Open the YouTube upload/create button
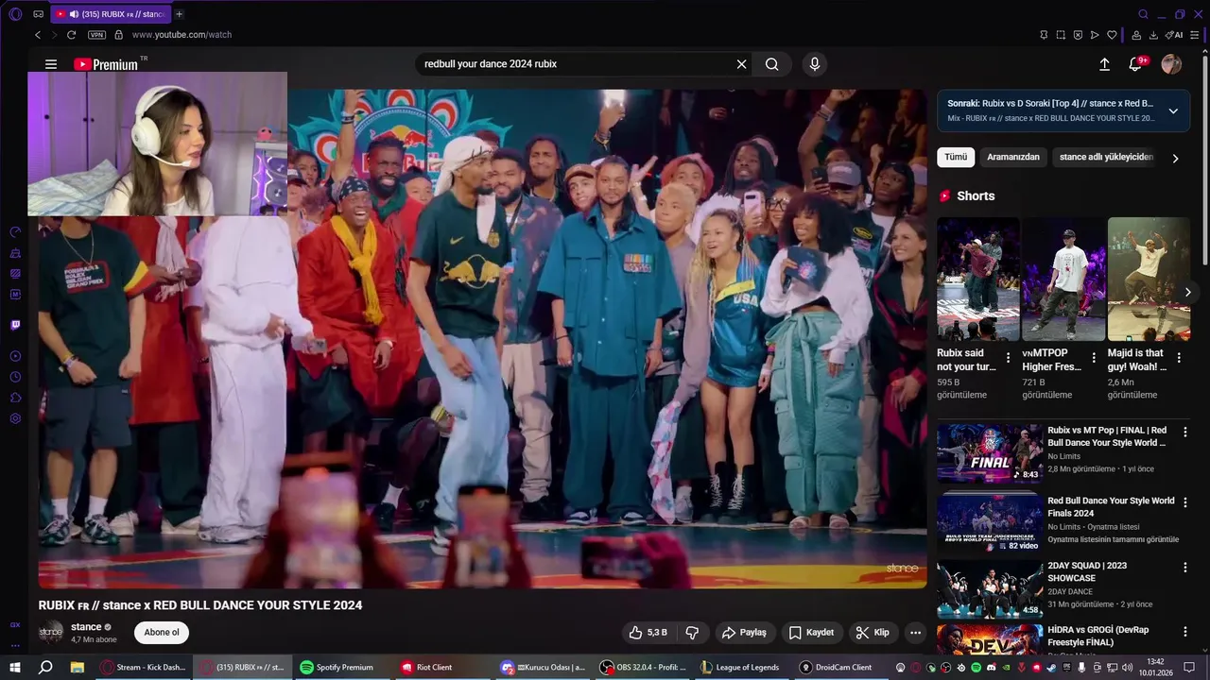Viewport: 1210px width, 680px height. [x=1104, y=64]
